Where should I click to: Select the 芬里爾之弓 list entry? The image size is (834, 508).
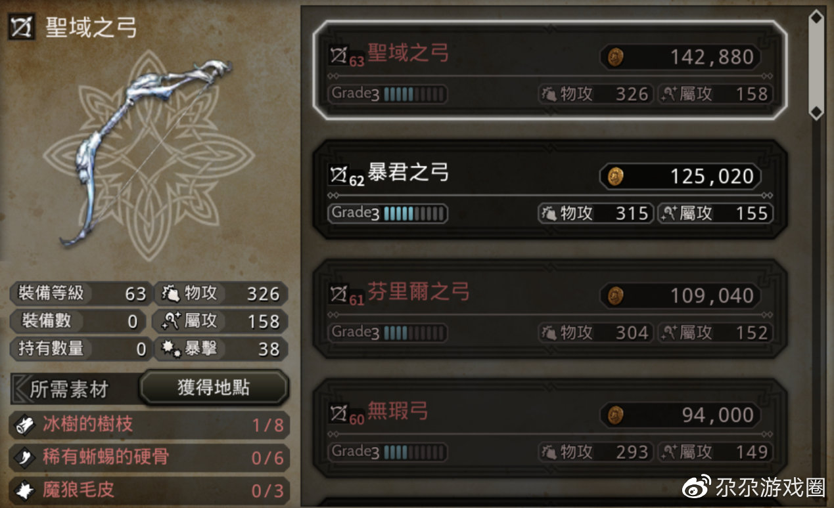pyautogui.click(x=551, y=309)
